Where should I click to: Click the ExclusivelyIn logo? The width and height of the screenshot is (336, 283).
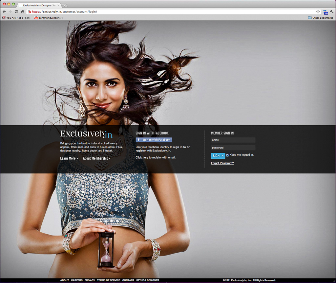click(x=86, y=134)
